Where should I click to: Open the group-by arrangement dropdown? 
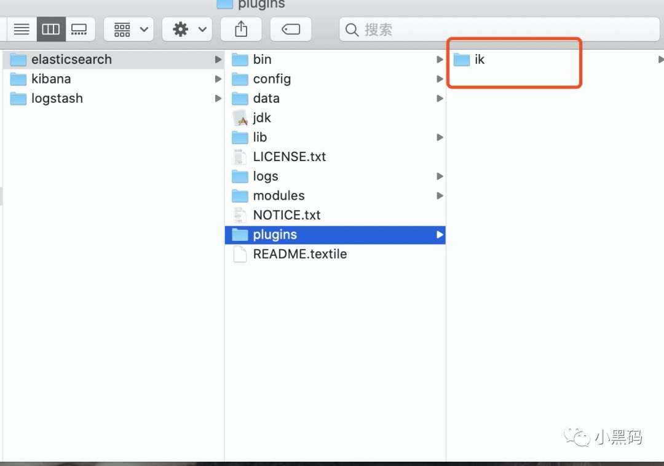[128, 30]
